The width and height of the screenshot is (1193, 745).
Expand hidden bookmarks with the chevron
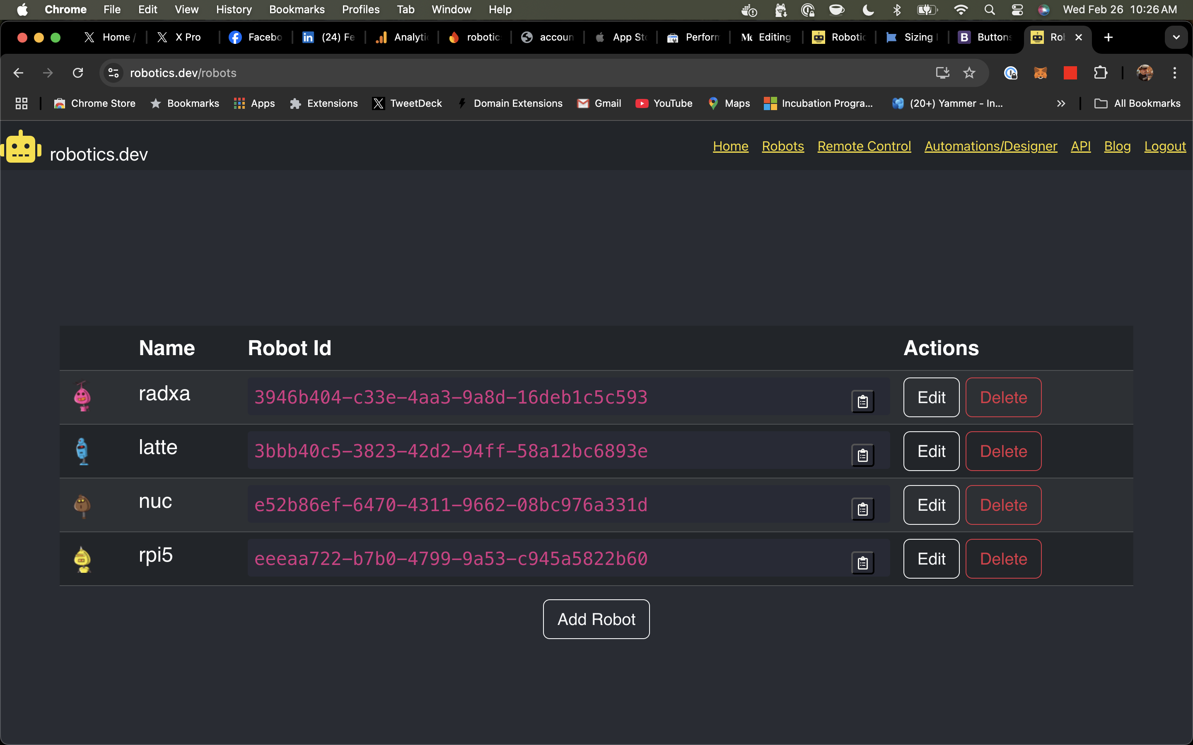(1062, 103)
